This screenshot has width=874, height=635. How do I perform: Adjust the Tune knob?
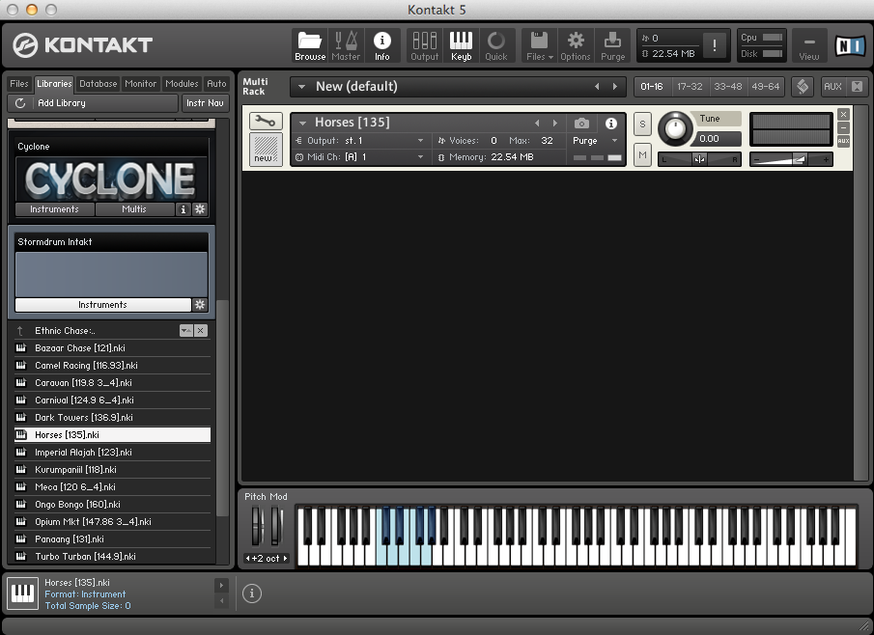[674, 128]
